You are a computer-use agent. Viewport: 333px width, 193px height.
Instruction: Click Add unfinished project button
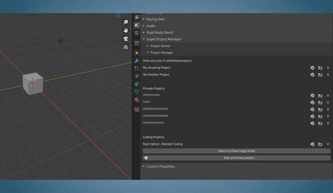pyautogui.click(x=237, y=158)
